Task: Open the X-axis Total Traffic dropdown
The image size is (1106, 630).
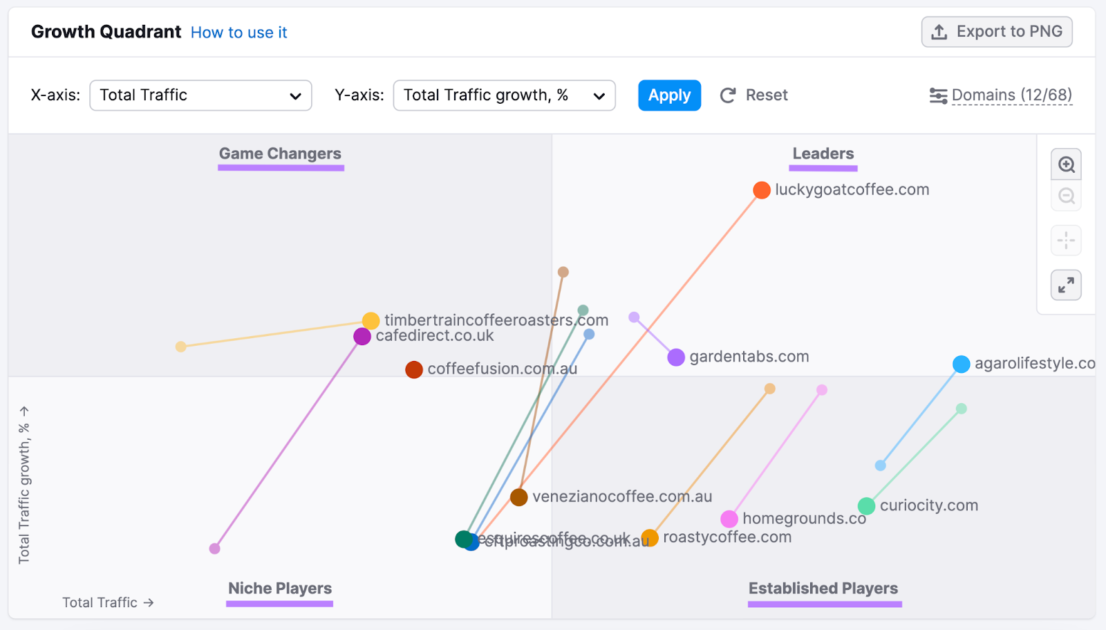Action: click(x=200, y=95)
